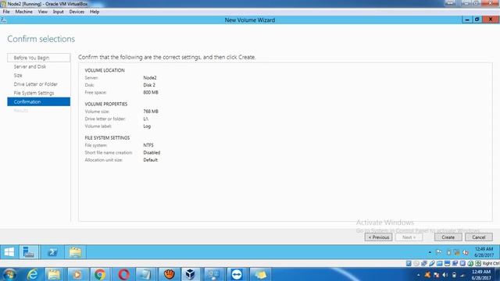Click guest muted volume tray icon
The height and width of the screenshot is (281, 500).
pyautogui.click(x=466, y=252)
